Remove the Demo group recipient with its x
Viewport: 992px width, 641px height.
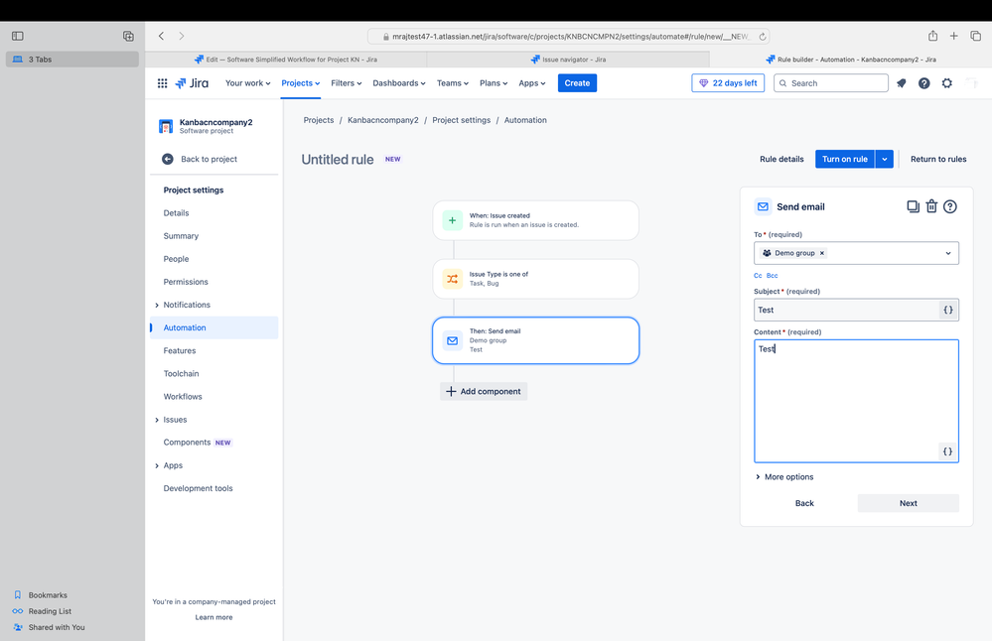(822, 253)
